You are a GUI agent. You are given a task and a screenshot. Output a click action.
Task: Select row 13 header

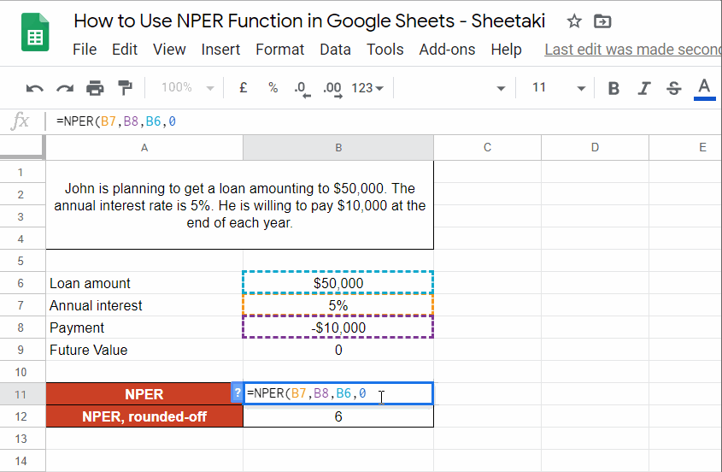pos(21,439)
